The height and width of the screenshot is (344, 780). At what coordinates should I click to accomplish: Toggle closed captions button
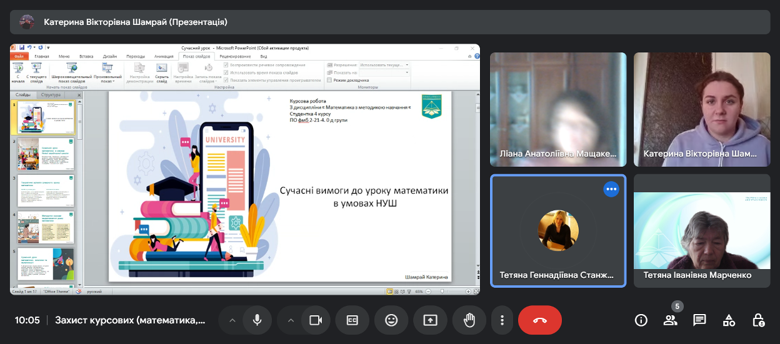(x=352, y=320)
